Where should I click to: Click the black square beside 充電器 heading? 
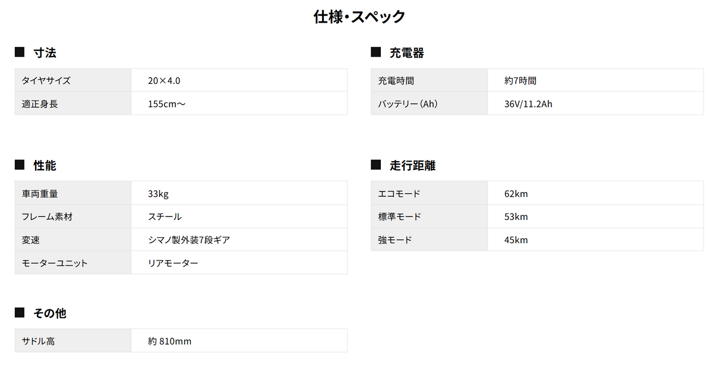point(376,52)
